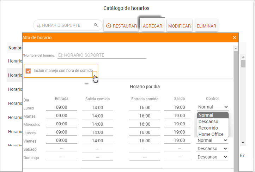Click the Nombre del horario field
Image resolution: width=255 pixels, height=172 pixels.
pos(102,55)
